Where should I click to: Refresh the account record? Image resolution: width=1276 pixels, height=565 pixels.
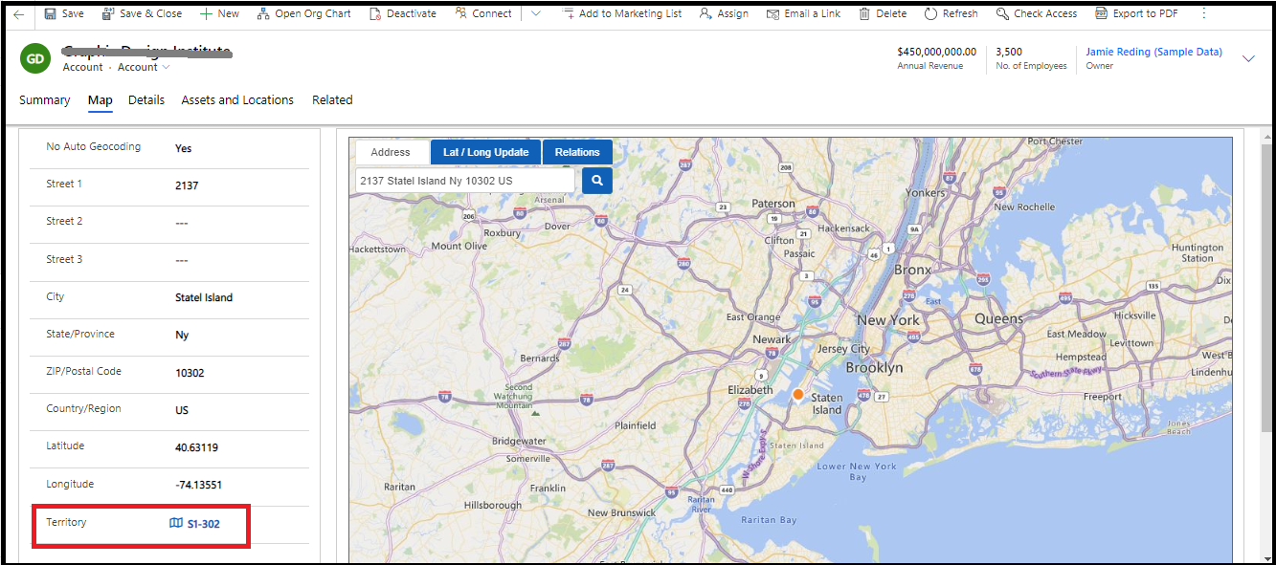click(x=950, y=13)
